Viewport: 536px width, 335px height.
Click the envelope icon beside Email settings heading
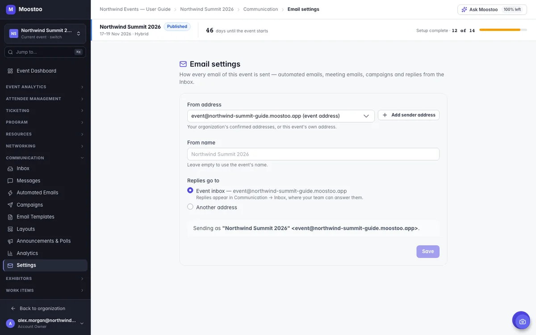[183, 64]
